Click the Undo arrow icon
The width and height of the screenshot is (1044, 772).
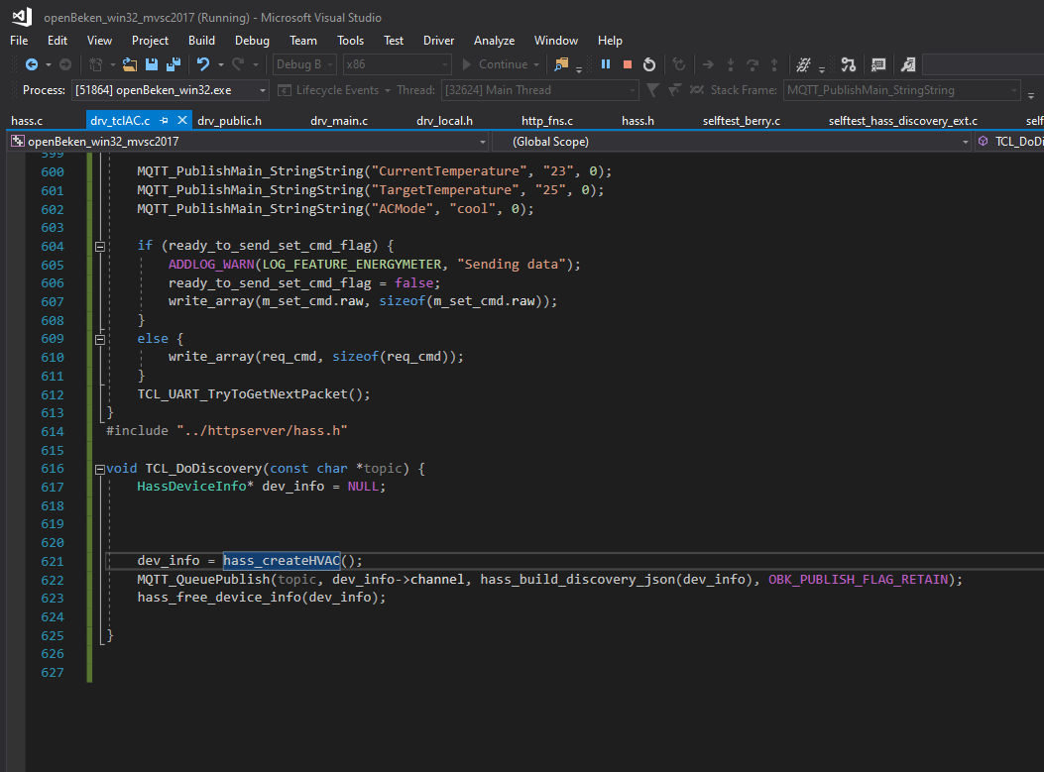(203, 64)
